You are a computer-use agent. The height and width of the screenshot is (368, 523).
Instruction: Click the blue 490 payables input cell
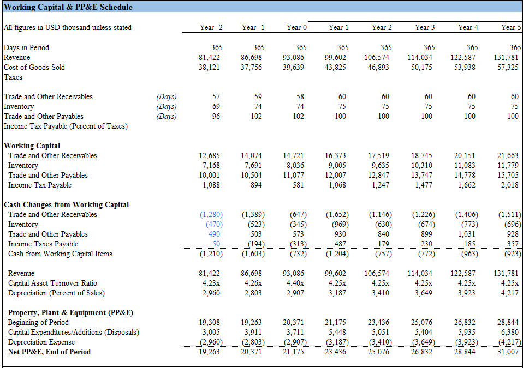point(214,234)
